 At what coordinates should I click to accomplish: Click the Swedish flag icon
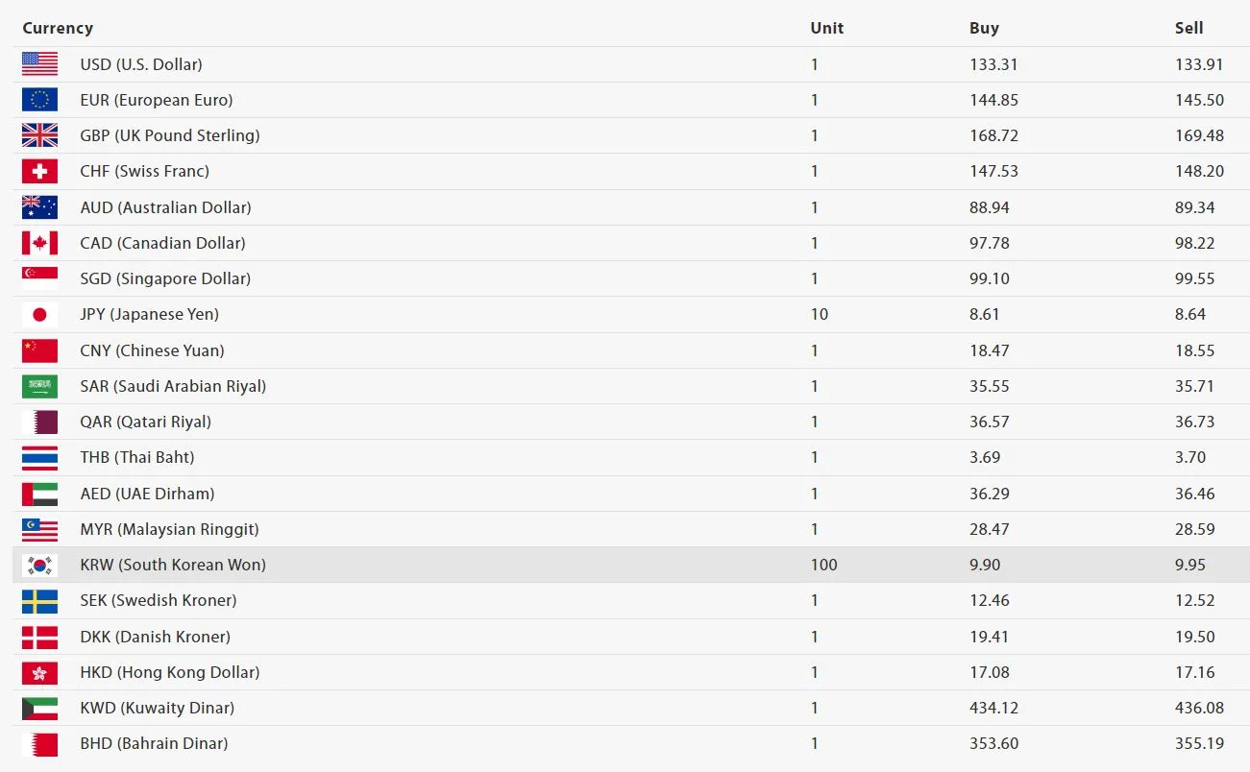point(39,600)
